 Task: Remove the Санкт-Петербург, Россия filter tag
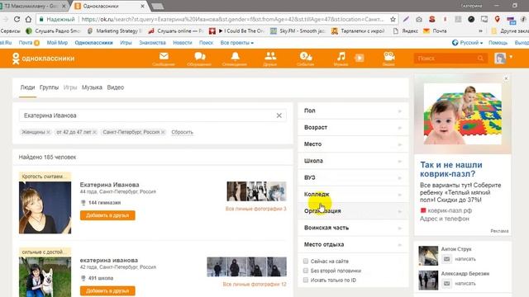[x=163, y=132]
